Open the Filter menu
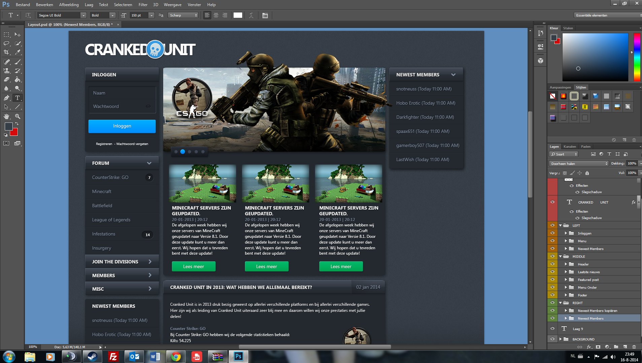Viewport: 642px width, 363px height. pos(143,5)
